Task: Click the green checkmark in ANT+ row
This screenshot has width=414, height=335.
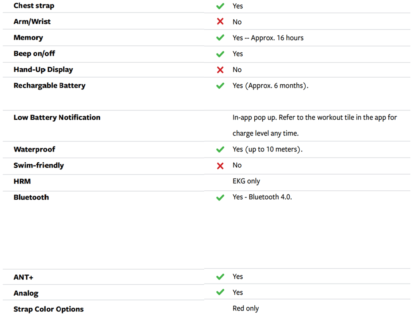Action: (x=220, y=277)
